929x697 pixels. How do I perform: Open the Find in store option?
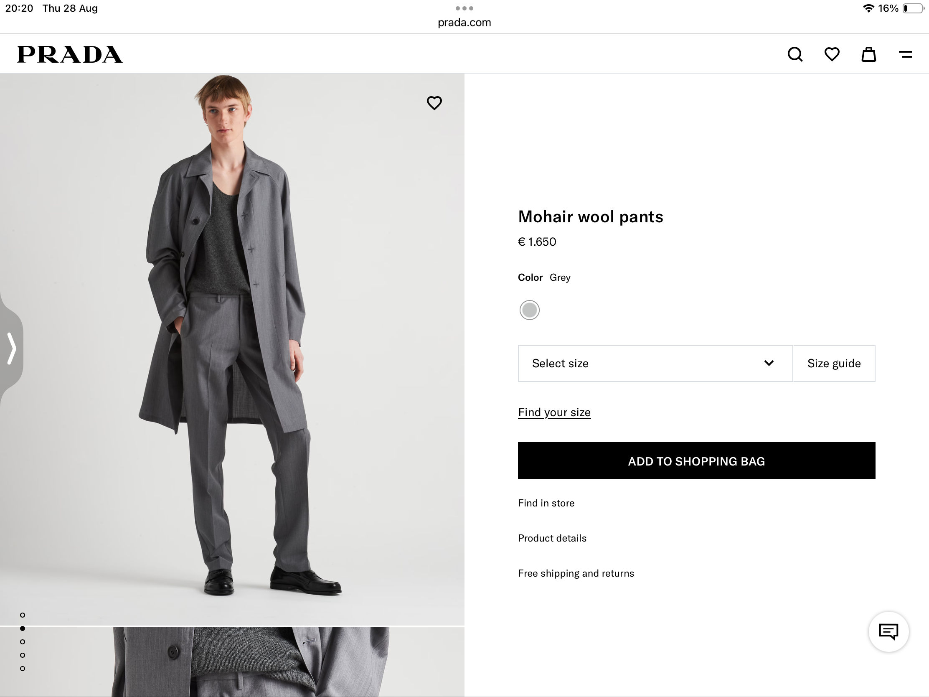(546, 503)
